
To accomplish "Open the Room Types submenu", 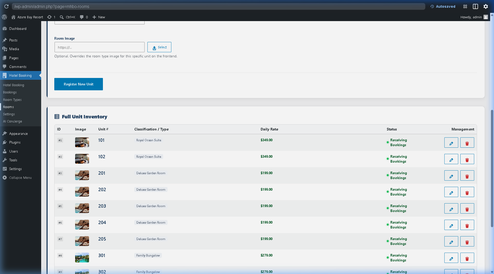I will pos(12,100).
